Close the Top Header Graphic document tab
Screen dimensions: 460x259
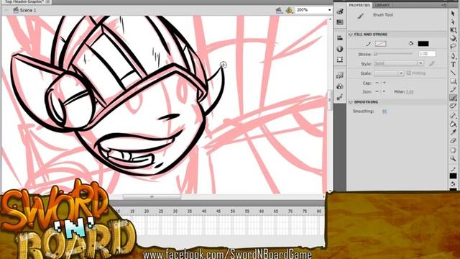(48, 1)
